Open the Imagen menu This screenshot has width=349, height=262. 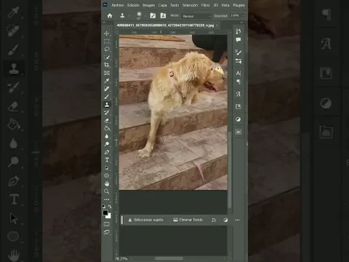tap(148, 5)
